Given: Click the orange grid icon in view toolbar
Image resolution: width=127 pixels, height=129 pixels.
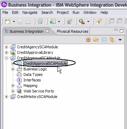Looking at the screenshot, I should [88, 40].
